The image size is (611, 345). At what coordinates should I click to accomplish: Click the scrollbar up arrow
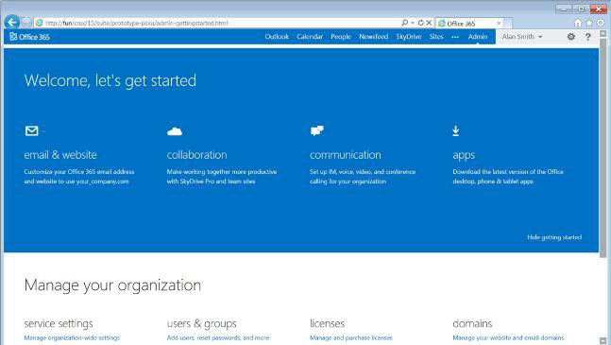pyautogui.click(x=603, y=34)
